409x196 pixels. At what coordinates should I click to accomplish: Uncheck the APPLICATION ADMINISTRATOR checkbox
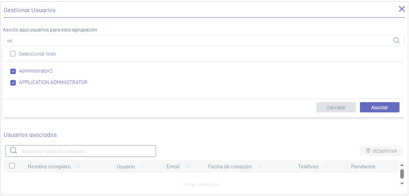13,83
